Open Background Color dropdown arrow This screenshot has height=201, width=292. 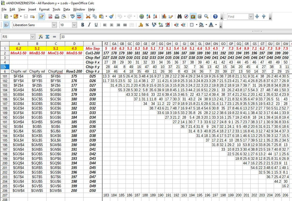coord(206,25)
